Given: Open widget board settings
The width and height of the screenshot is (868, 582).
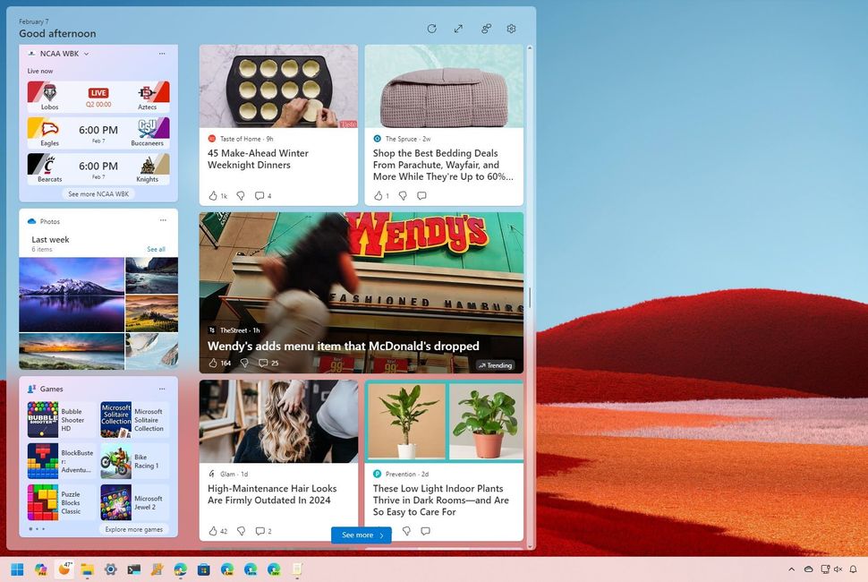Looking at the screenshot, I should pos(511,29).
